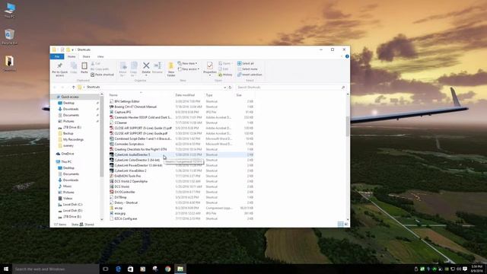
Task: Select BF4 Settings Editor file
Action: coord(127,101)
